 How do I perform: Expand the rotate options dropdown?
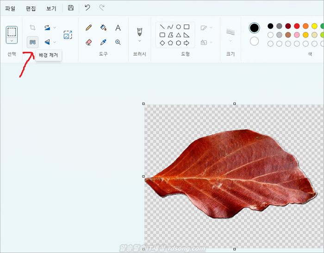[55, 28]
